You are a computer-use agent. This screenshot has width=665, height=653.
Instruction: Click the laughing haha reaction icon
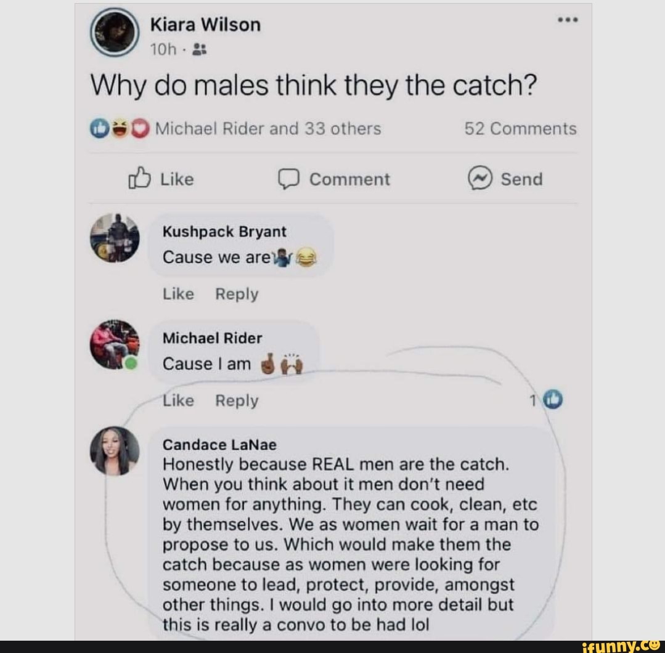tap(120, 129)
